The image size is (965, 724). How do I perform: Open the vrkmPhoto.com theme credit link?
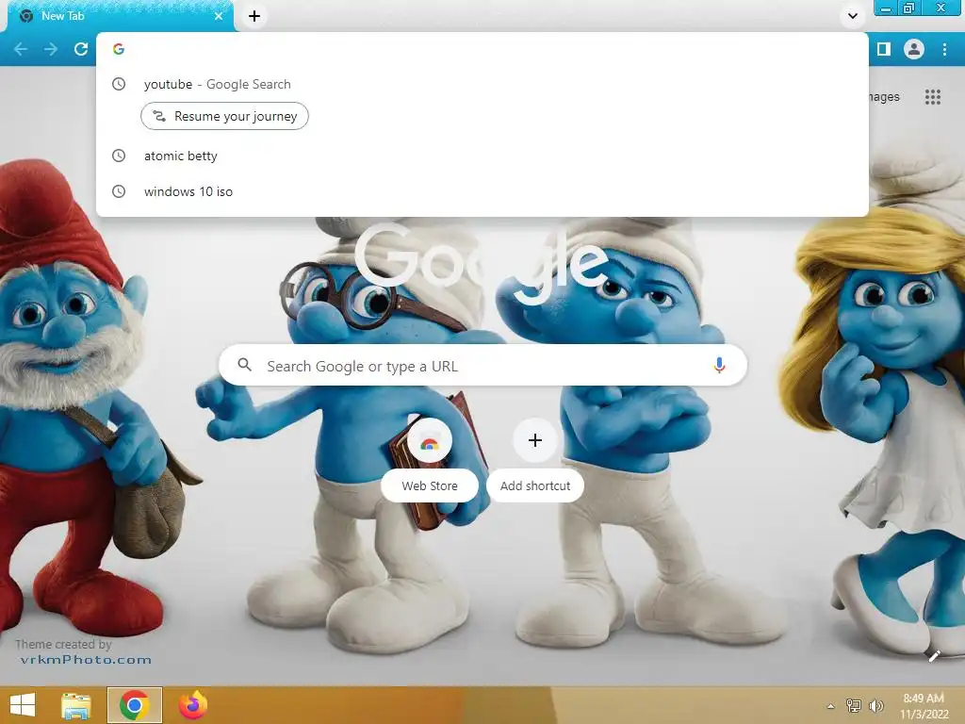point(86,660)
